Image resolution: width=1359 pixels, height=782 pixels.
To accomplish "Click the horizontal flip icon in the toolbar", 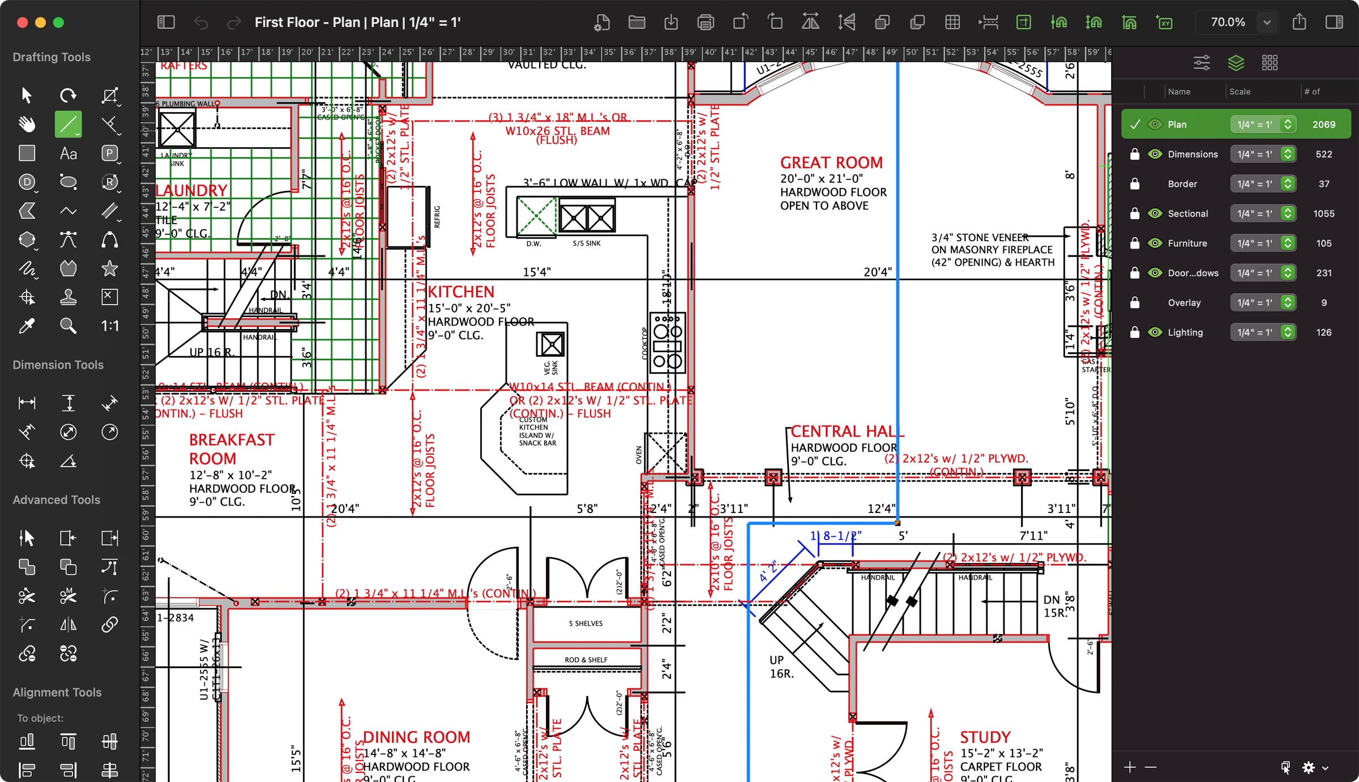I will pos(810,23).
